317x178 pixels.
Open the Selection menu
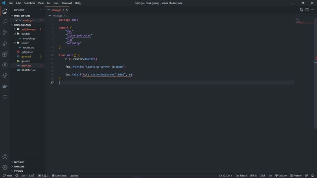[x=29, y=3]
